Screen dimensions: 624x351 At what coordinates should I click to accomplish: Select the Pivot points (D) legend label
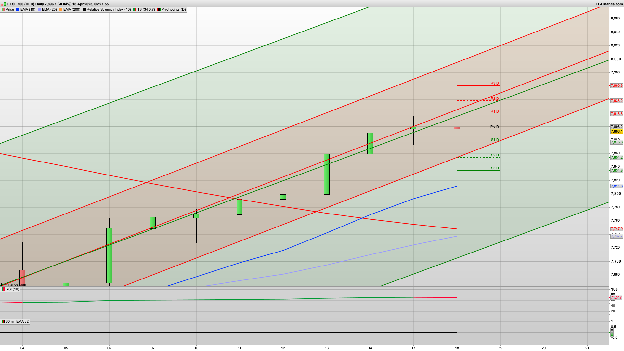point(174,9)
